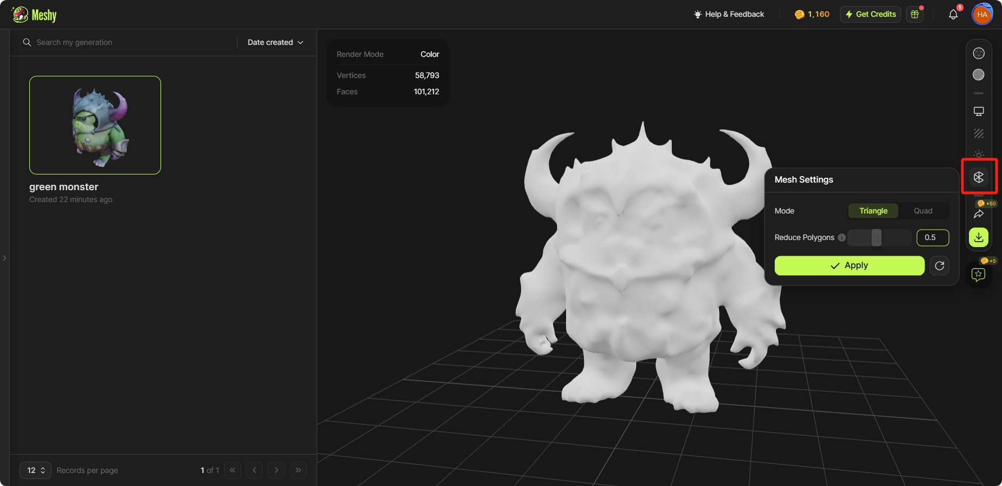The image size is (1002, 486).
Task: Expand the collapsed left sidebar arrow
Action: click(4, 258)
